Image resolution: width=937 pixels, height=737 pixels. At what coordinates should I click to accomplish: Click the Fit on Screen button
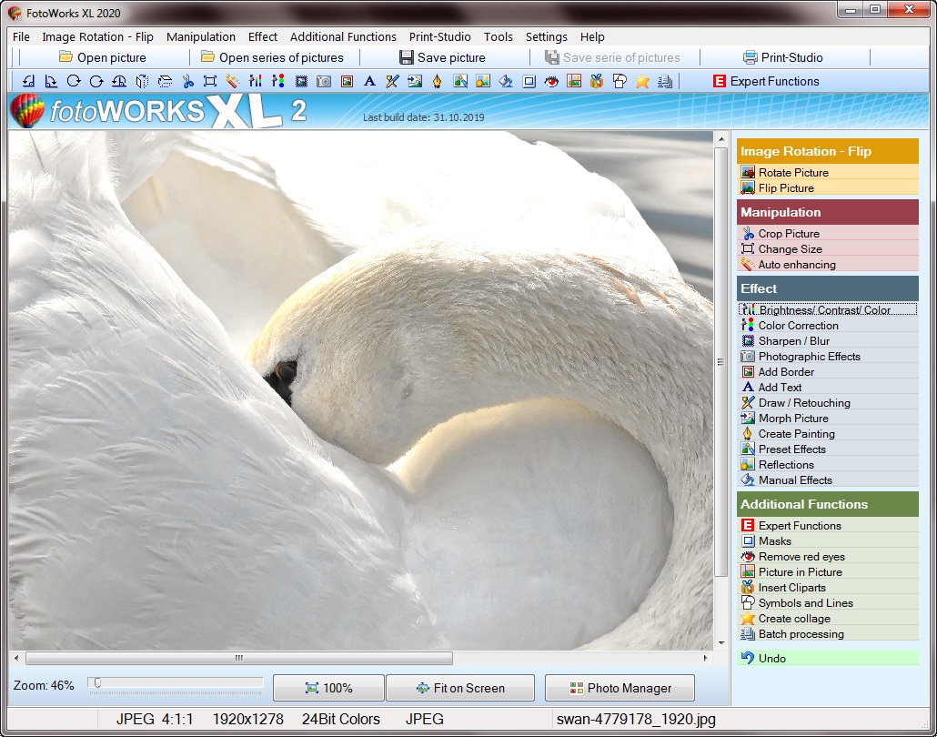point(459,688)
